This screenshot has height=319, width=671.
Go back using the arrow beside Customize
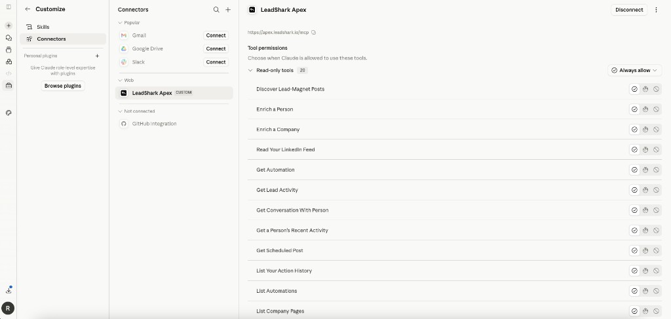[x=28, y=9]
